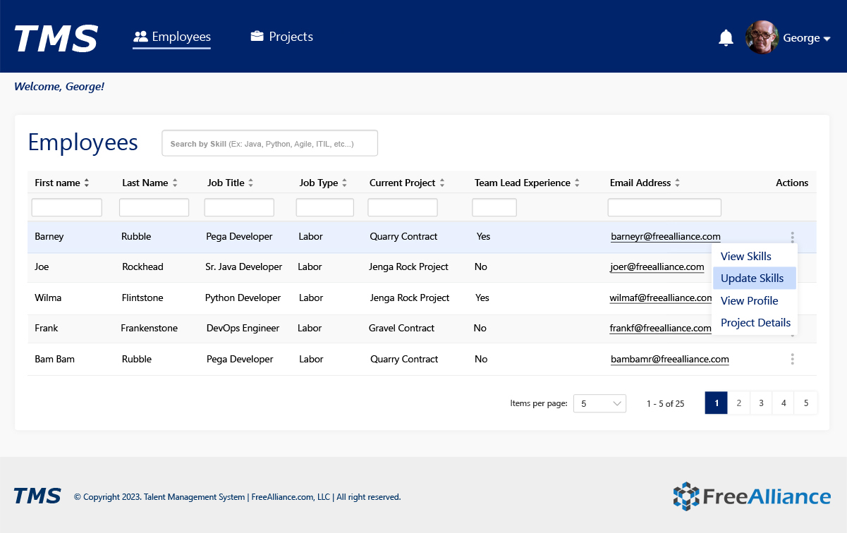This screenshot has height=533, width=847.
Task: Click the three-dot actions icon for Barney
Action: pos(792,237)
